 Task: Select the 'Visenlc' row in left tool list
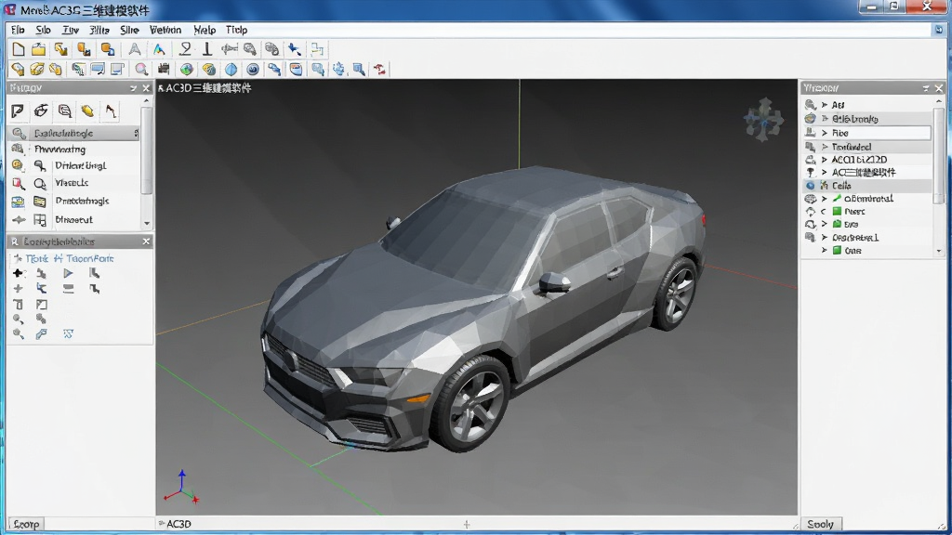[x=73, y=183]
